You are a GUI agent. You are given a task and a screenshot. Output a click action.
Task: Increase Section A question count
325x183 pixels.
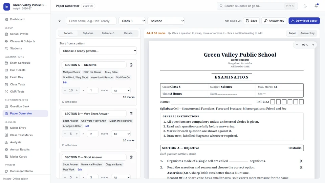[x=77, y=90]
